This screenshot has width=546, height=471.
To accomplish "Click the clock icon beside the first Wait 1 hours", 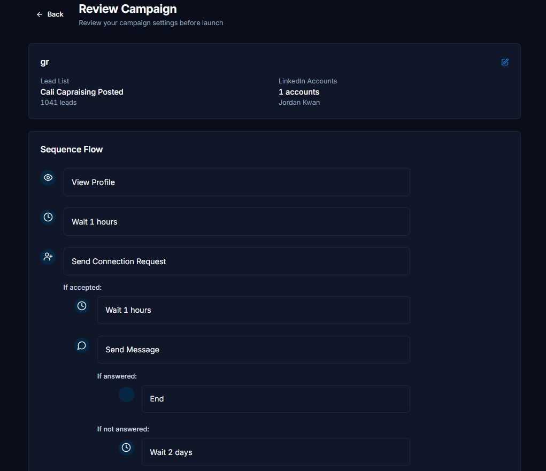I will coord(48,217).
